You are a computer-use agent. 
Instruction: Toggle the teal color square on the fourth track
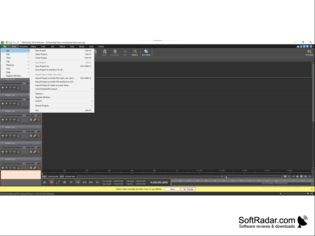coord(40,127)
